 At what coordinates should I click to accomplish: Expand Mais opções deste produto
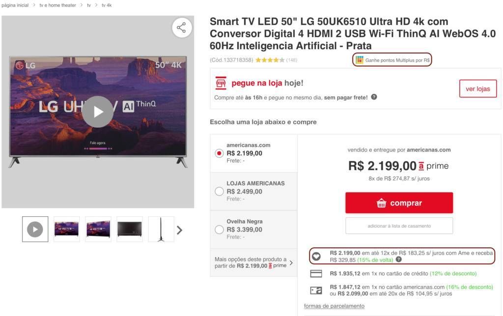[x=253, y=262]
